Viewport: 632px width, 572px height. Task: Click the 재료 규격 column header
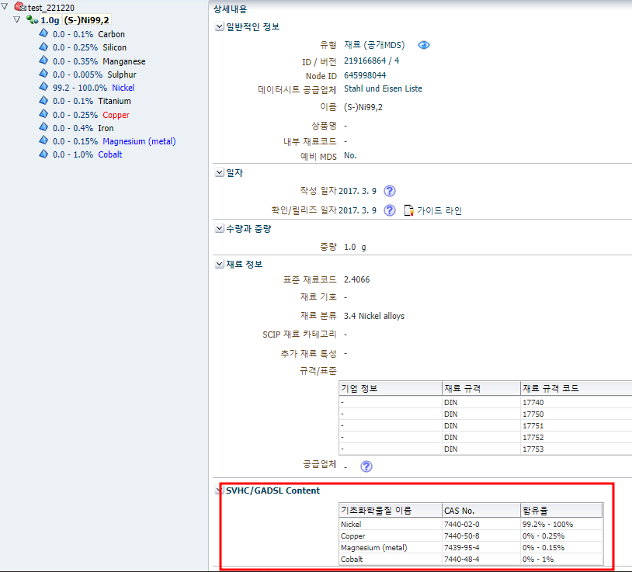481,388
